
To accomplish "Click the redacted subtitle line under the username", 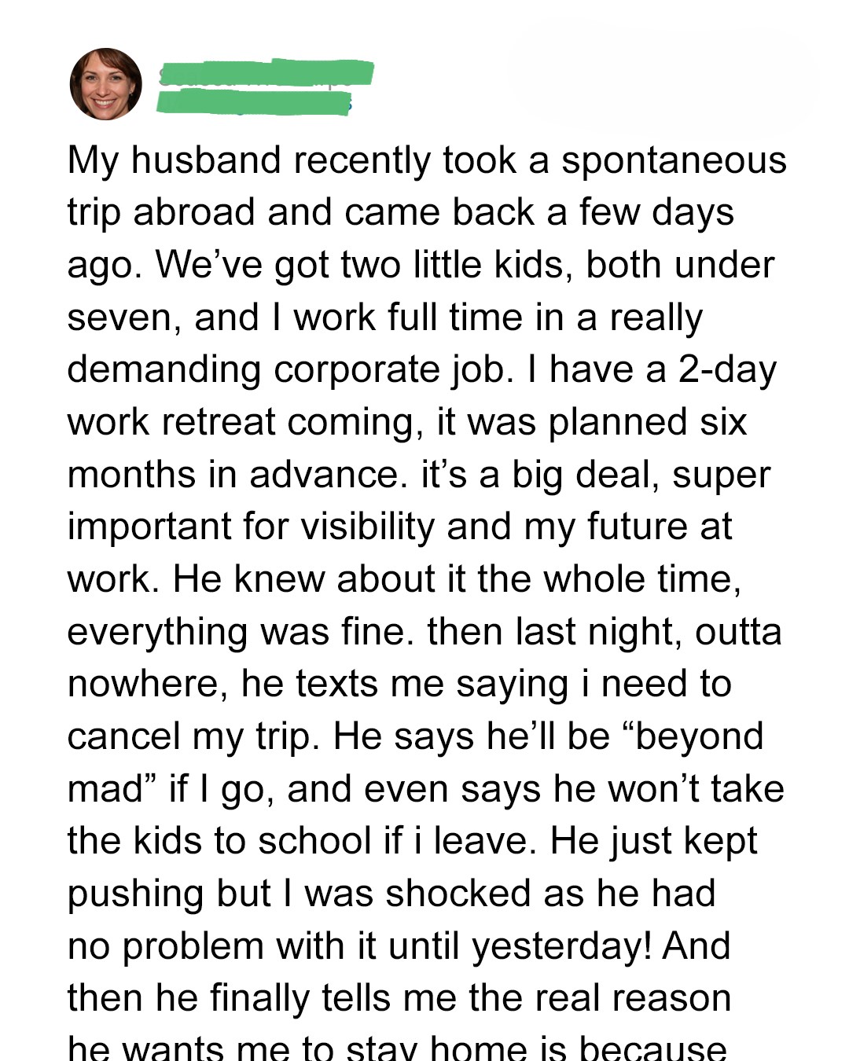I will (253, 102).
